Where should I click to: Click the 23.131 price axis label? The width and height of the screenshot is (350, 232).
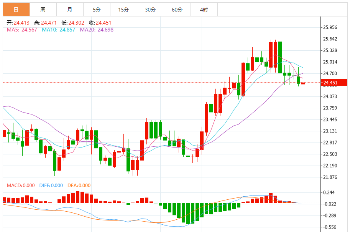[330, 131]
